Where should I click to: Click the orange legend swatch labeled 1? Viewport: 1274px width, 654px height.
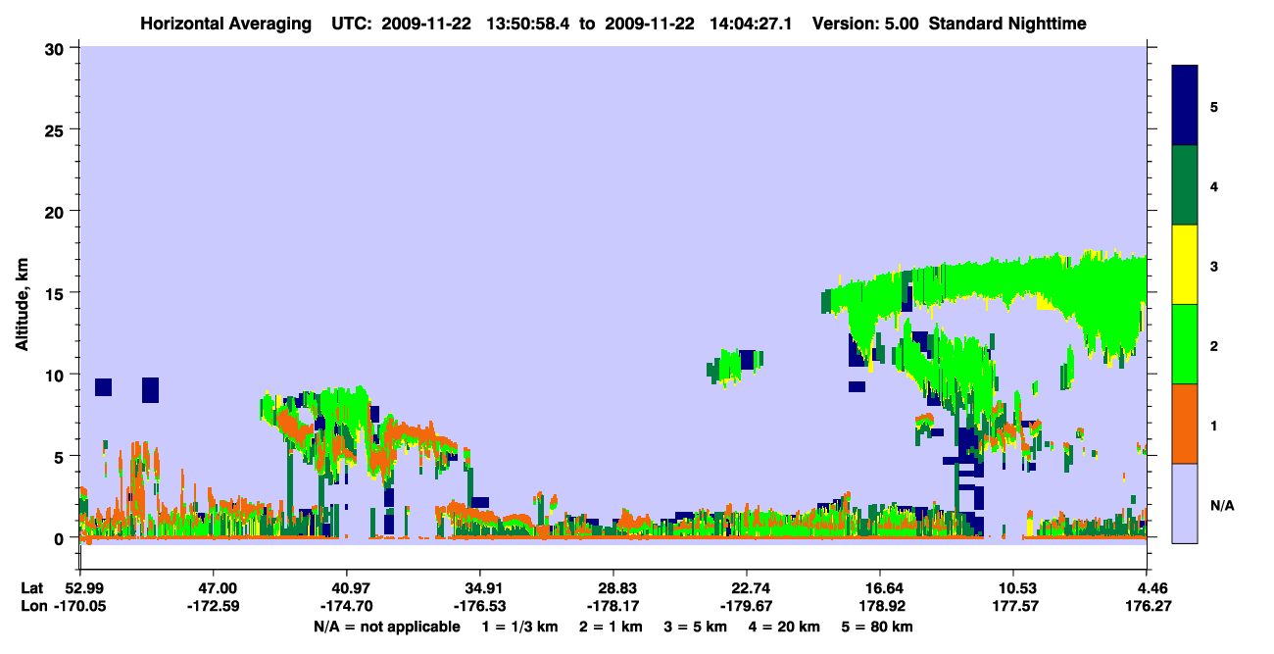[x=1185, y=424]
